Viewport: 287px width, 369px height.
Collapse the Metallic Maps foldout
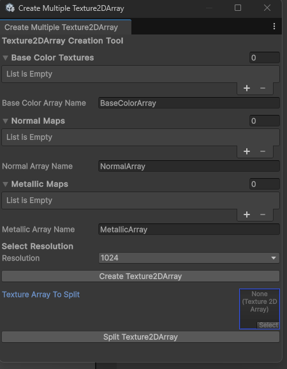point(5,184)
